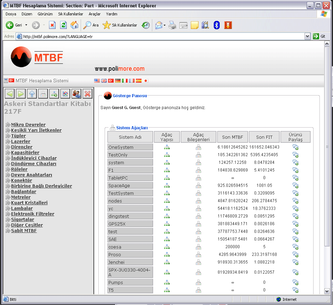
Task: Open the Düzen menu
Action: [x=27, y=14]
